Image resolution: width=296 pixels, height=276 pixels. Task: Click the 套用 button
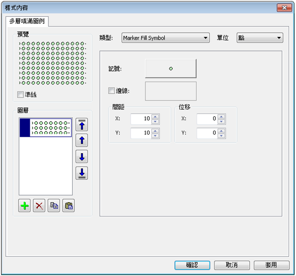271,265
